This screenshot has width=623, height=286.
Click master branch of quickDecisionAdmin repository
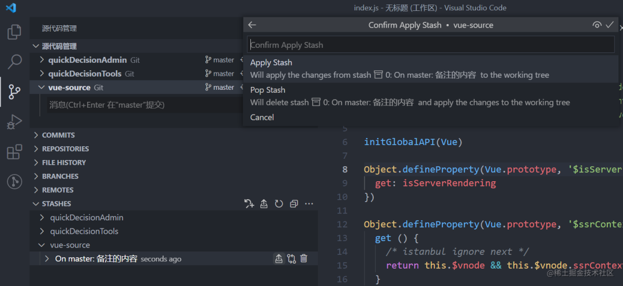click(x=219, y=60)
